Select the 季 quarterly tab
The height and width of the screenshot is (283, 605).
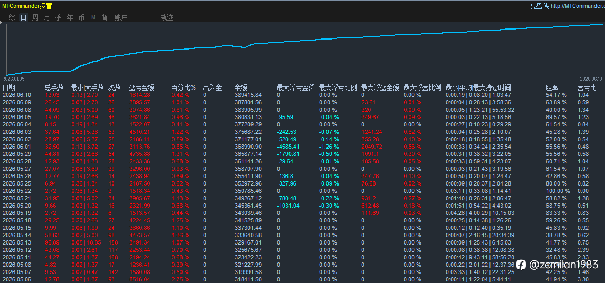[58, 17]
